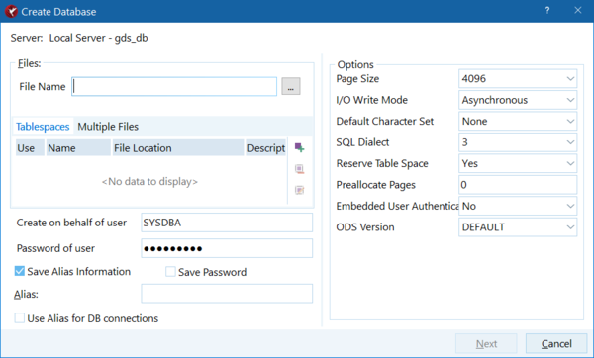Switch to the Multiple Files tab
594x358 pixels.
click(108, 127)
